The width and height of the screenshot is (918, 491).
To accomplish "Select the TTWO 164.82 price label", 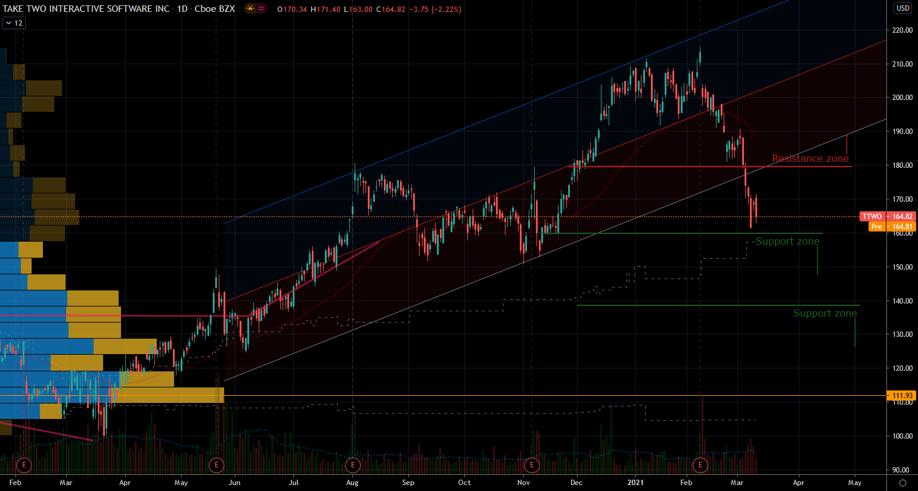I will 888,217.
